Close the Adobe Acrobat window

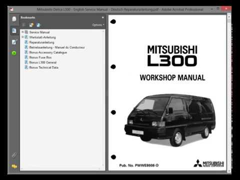point(226,9)
